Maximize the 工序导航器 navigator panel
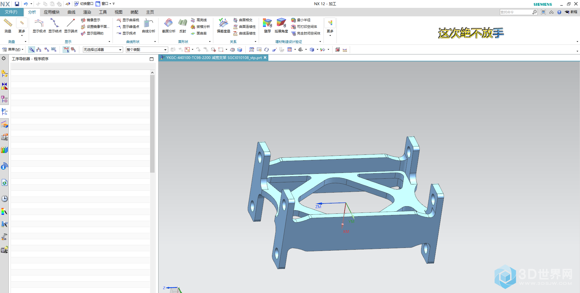The image size is (580, 293). pyautogui.click(x=152, y=59)
